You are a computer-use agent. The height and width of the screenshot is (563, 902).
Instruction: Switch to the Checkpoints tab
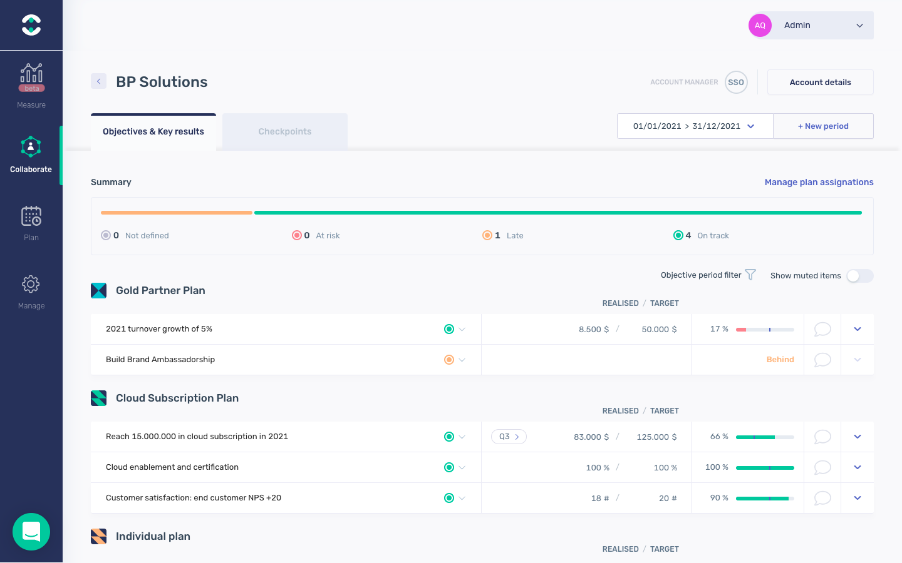point(285,131)
